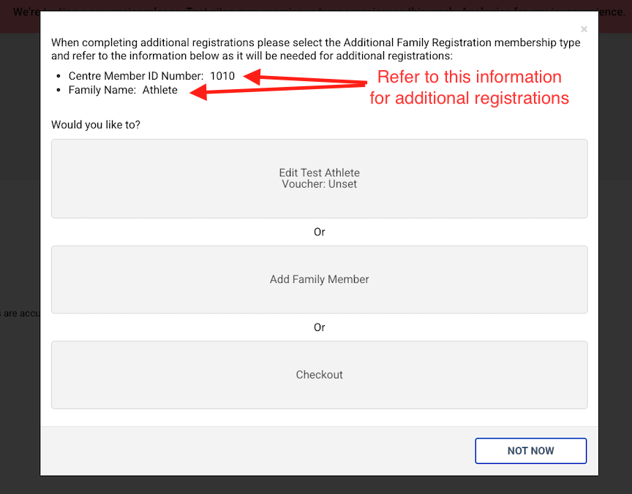Proceed to Checkout
Image resolution: width=632 pixels, height=494 pixels.
coord(319,374)
